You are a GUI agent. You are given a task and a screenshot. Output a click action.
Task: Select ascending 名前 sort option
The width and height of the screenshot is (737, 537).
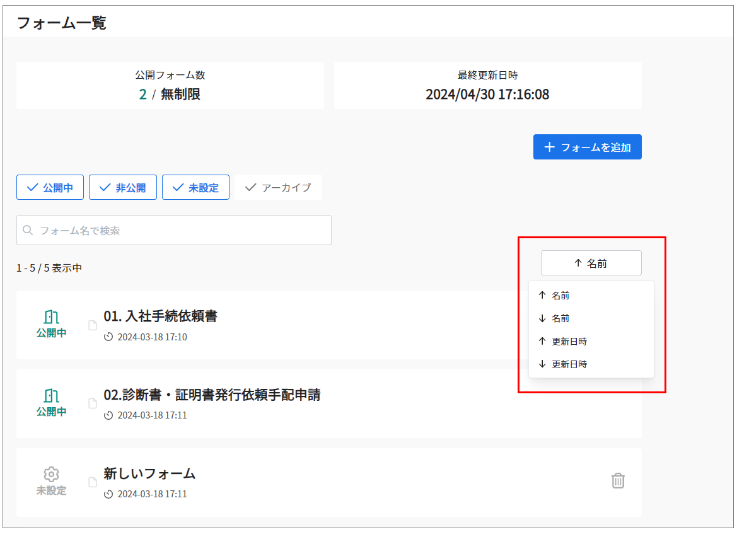pyautogui.click(x=591, y=296)
